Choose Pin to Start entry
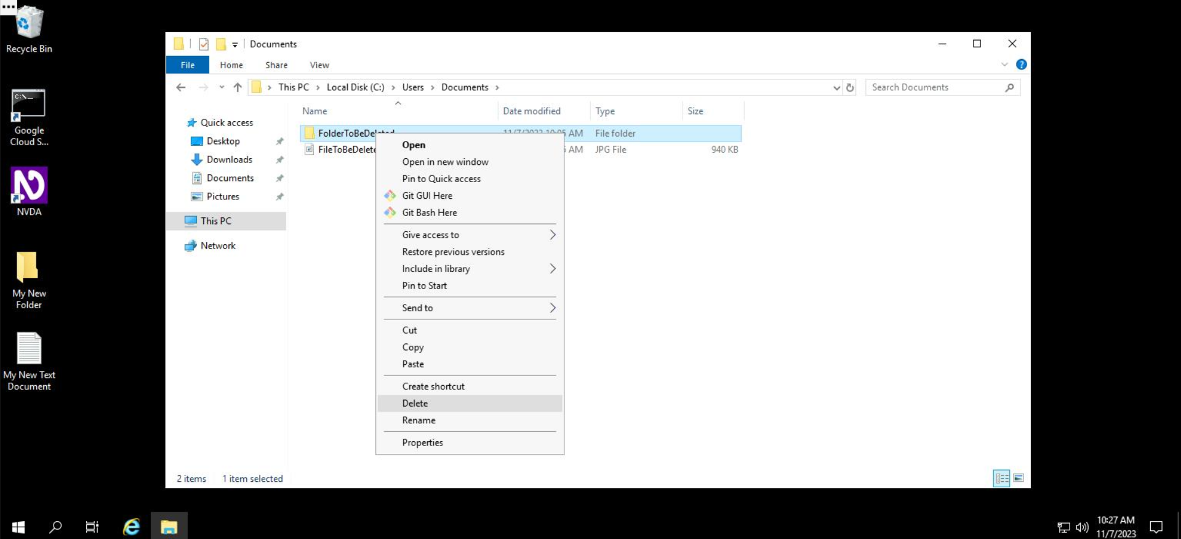 coord(470,285)
